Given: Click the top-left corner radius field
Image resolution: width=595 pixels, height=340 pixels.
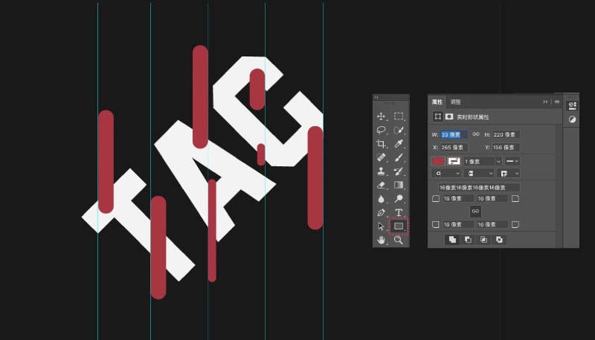Looking at the screenshot, I should [x=457, y=199].
